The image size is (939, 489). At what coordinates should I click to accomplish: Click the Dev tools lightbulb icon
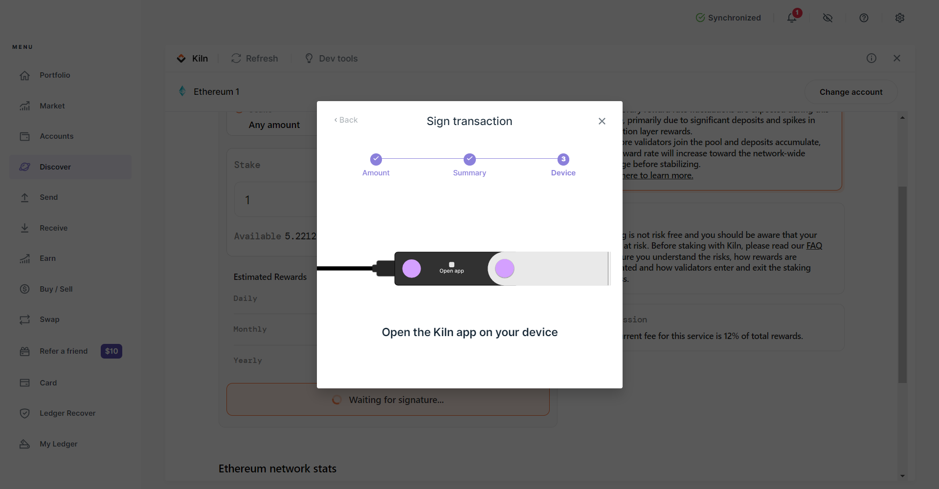tap(309, 59)
